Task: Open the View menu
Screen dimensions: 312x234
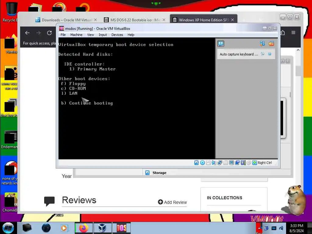Action: point(90,35)
